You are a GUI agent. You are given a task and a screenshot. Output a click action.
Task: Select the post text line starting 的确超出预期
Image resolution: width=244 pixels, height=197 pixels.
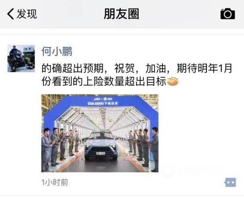pos(137,68)
